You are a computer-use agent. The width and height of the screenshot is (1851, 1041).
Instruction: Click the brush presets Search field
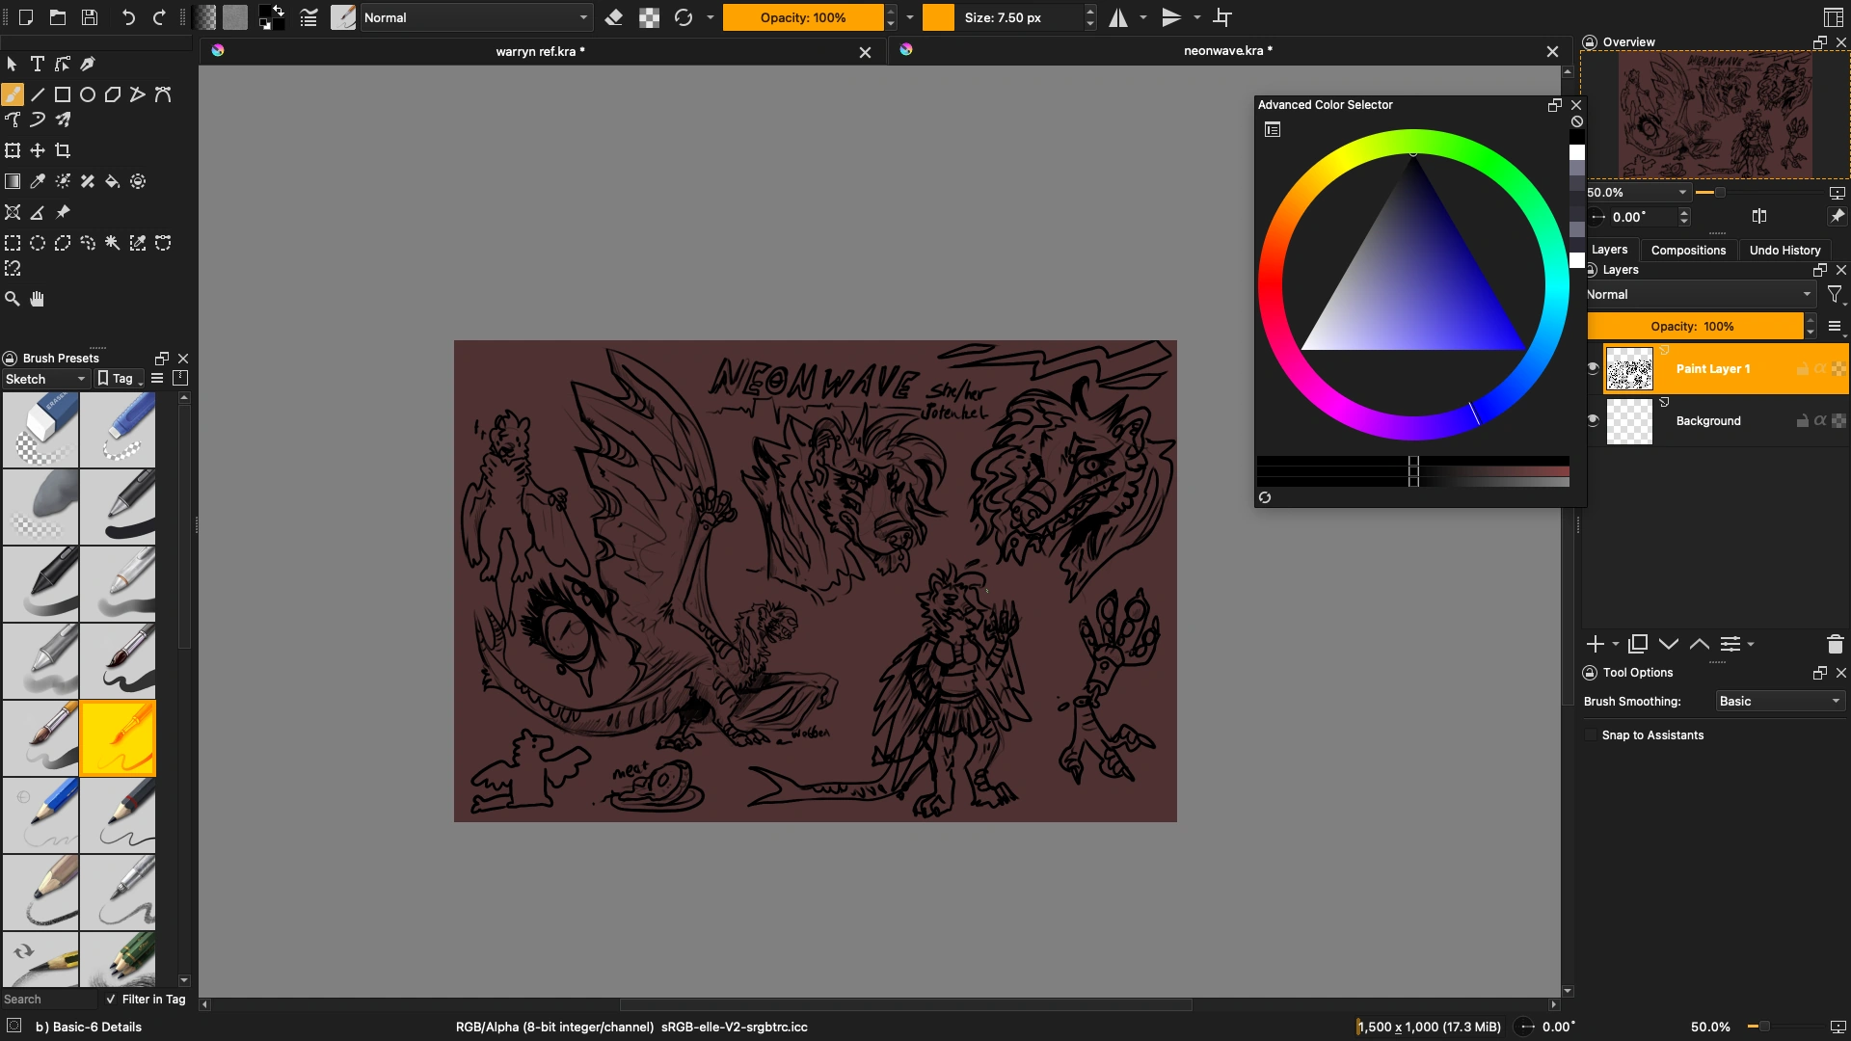(48, 1000)
